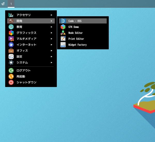Open the 設定 menu category
155x142 pixels.
click(20, 57)
